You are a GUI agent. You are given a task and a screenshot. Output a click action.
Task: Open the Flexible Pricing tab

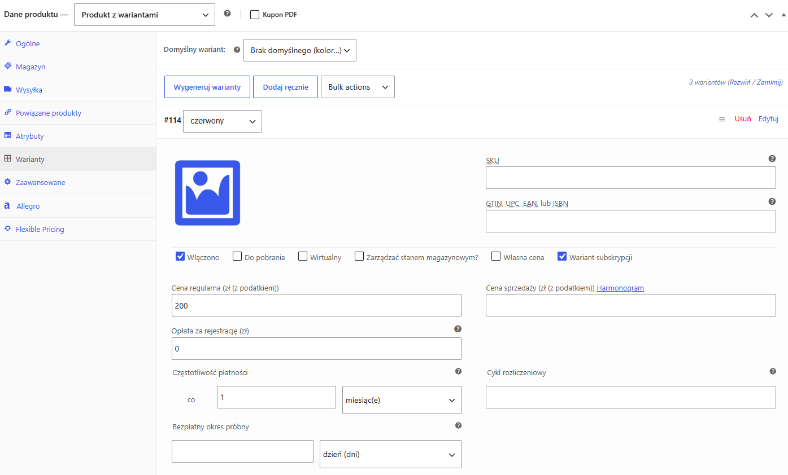coord(78,229)
